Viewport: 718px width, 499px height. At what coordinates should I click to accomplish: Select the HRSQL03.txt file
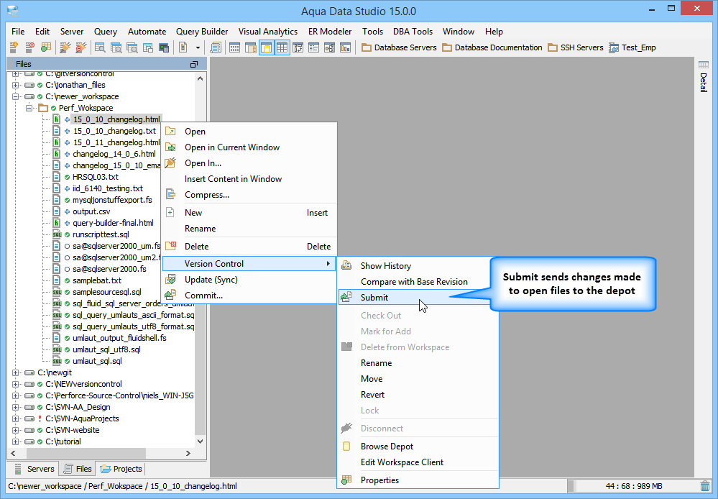[96, 177]
